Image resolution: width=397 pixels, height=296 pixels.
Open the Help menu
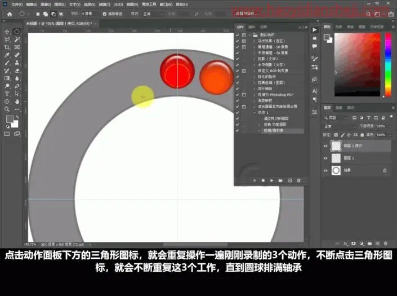click(x=182, y=5)
